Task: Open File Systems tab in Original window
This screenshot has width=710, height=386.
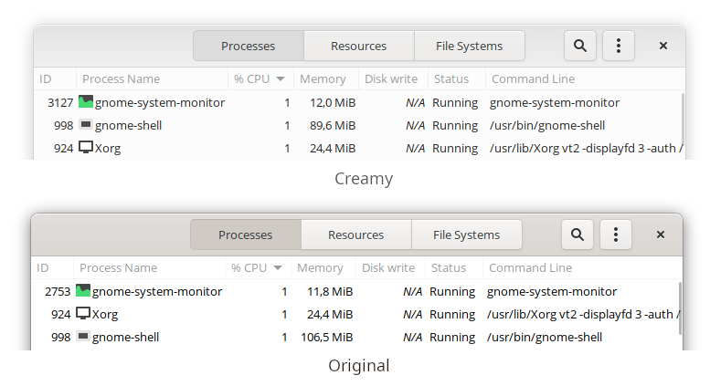Action: click(x=467, y=235)
